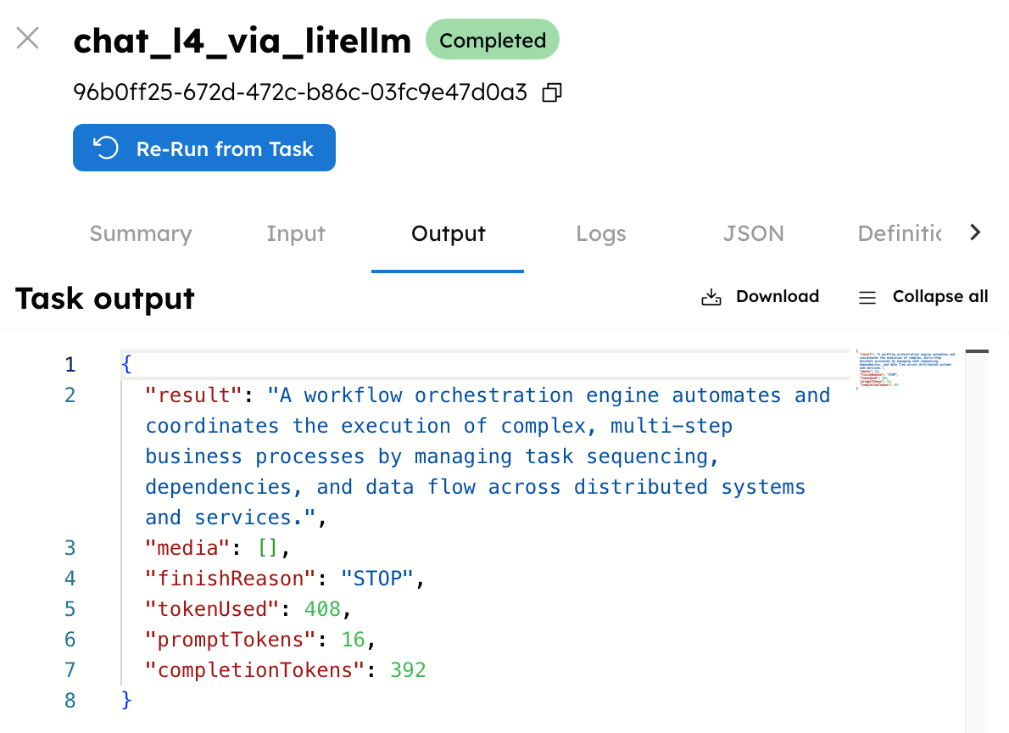The height and width of the screenshot is (733, 1009).
Task: Click the Completed status badge
Action: (493, 40)
